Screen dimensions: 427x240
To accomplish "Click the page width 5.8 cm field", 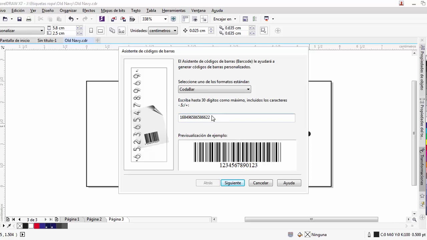I will [63, 28].
